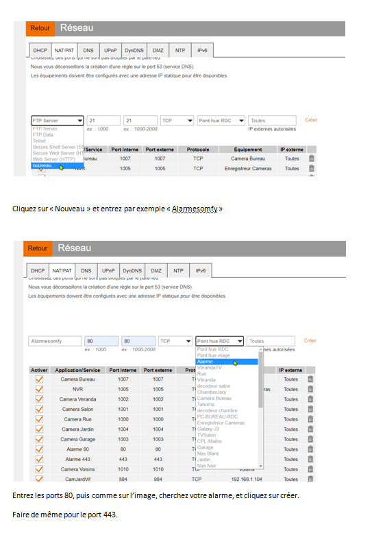The width and height of the screenshot is (372, 542).
Task: Choose 'nouveau...' in the service list
Action: (58, 165)
